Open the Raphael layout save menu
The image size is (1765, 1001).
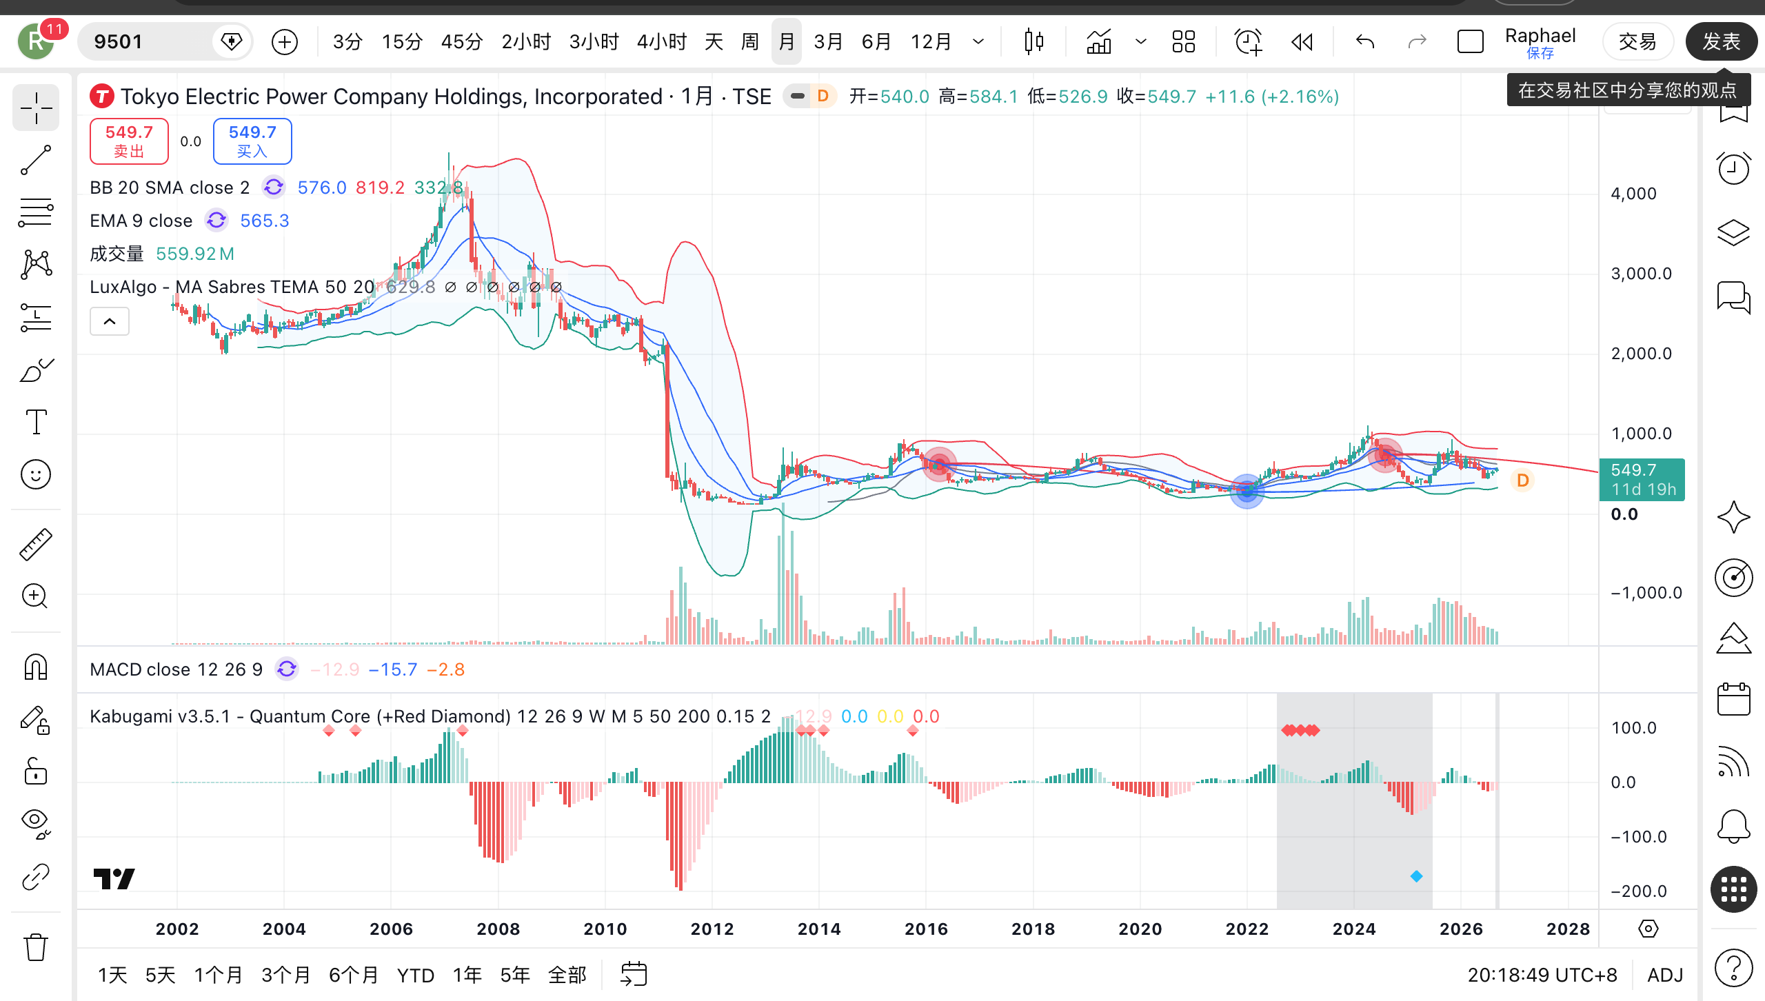click(1540, 42)
